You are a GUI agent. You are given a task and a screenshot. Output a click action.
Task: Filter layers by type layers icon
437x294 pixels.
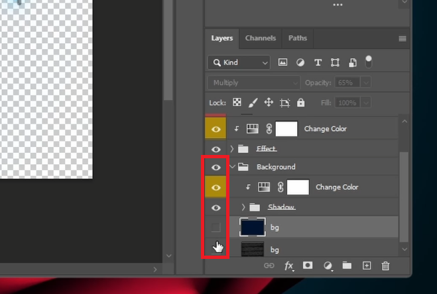(x=318, y=62)
